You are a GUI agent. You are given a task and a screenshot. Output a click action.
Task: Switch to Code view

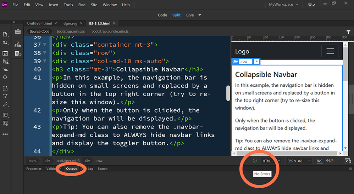(x=162, y=15)
